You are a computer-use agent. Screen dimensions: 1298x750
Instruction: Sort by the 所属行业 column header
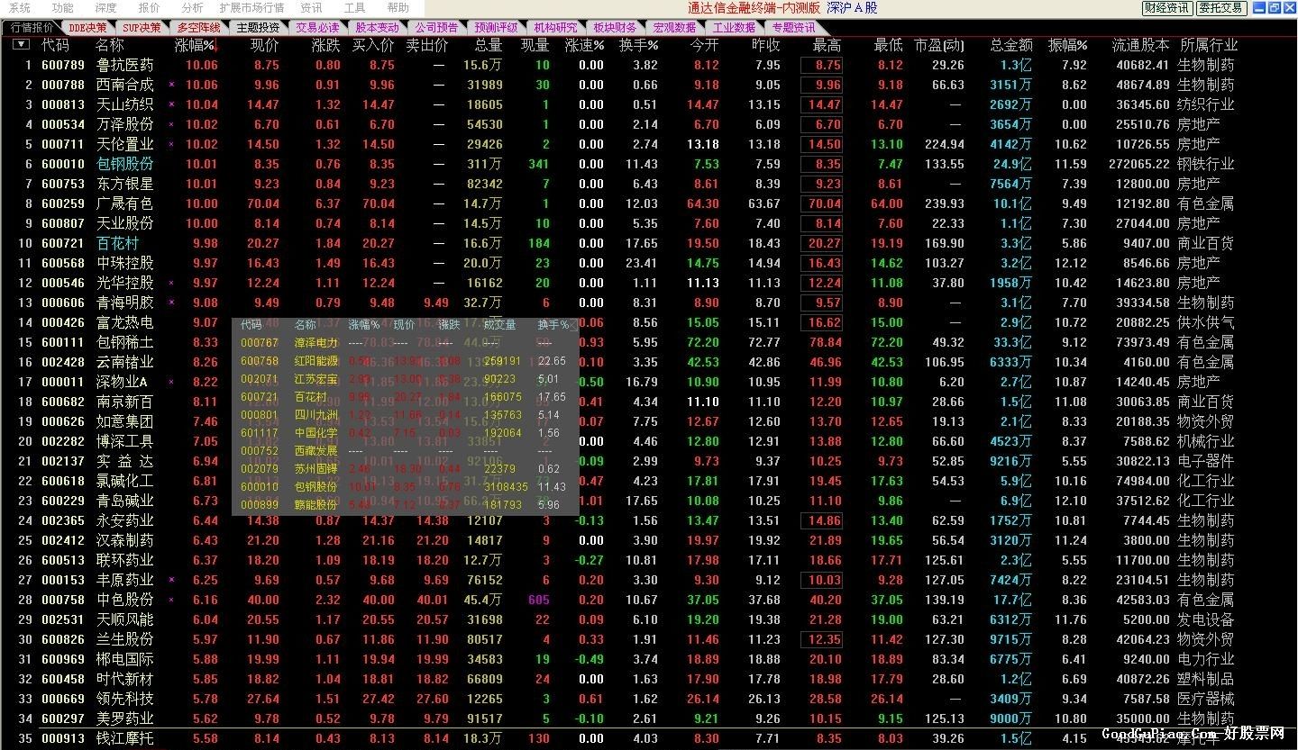[x=1208, y=45]
